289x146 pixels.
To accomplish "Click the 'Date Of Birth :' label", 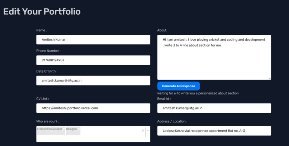I will click(x=47, y=71).
